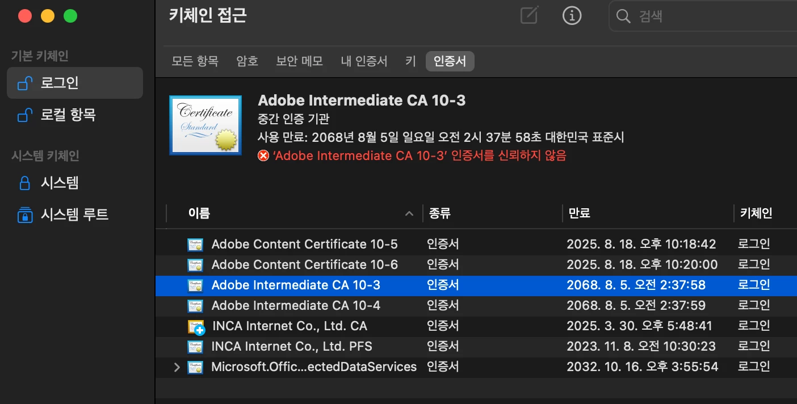Select 로그인 keychain in sidebar
The height and width of the screenshot is (404, 797).
pos(75,83)
